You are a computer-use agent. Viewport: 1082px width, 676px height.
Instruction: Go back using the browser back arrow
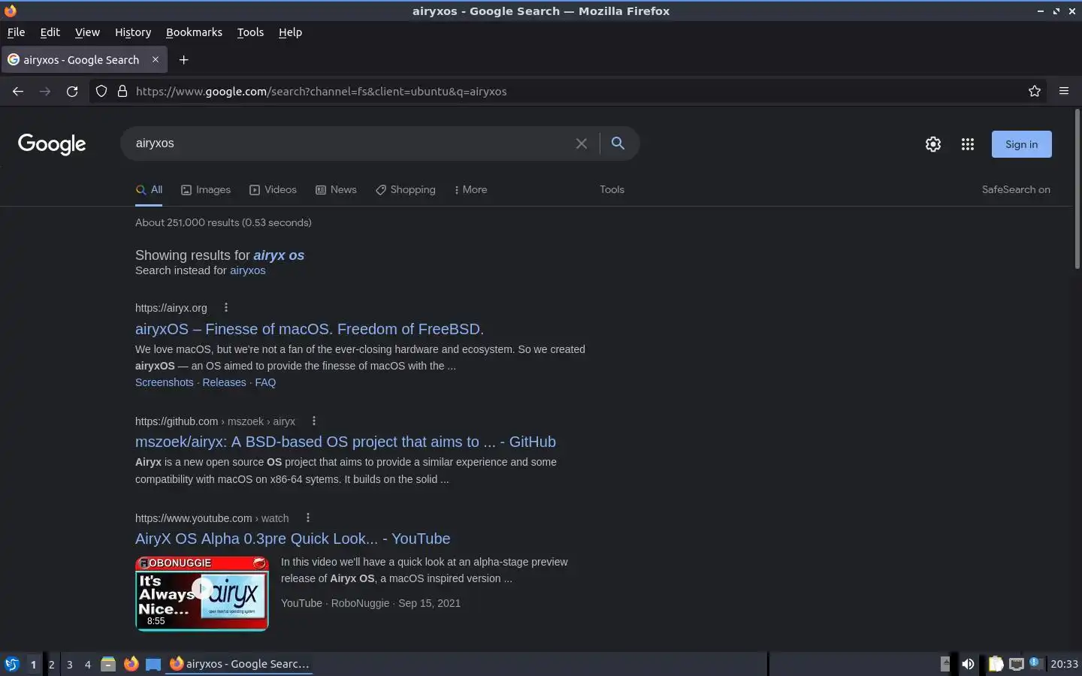[18, 91]
